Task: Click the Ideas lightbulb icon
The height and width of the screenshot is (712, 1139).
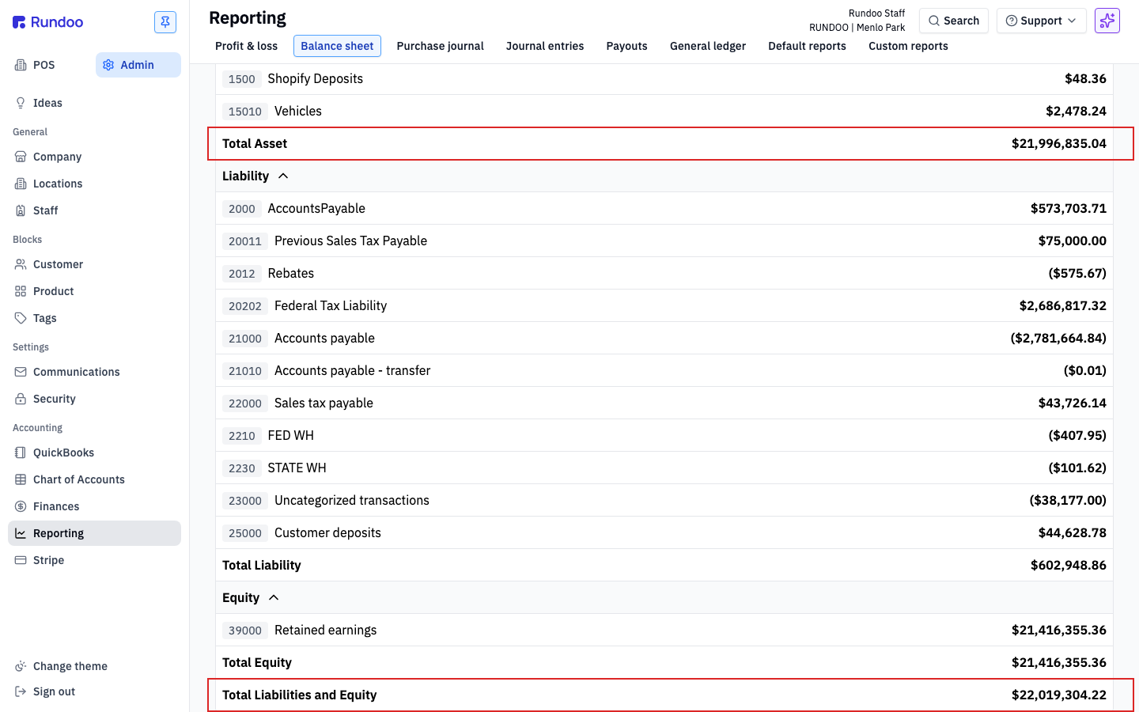Action: click(x=21, y=103)
